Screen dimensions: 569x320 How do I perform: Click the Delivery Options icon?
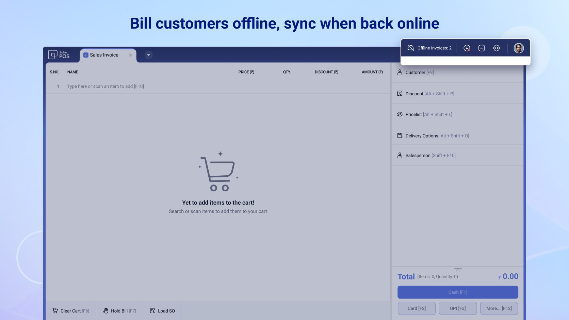(x=400, y=135)
